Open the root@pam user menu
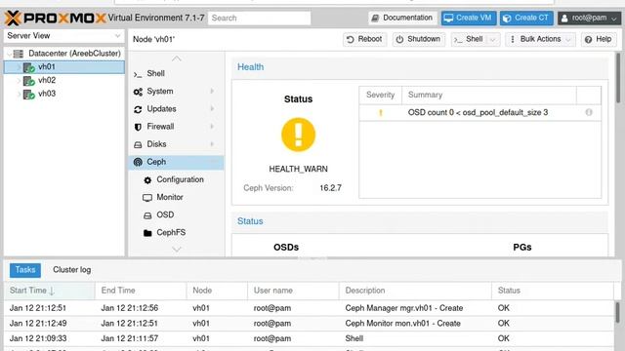Screen dimensions: 625x351 tap(589, 18)
